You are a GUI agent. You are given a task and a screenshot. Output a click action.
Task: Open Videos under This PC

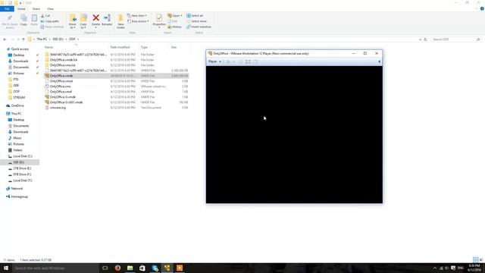click(x=17, y=150)
